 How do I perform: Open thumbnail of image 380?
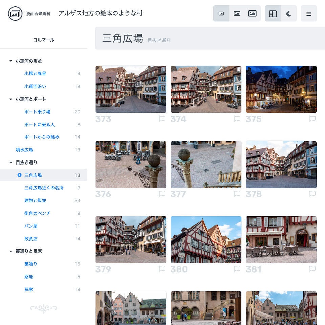click(x=206, y=240)
